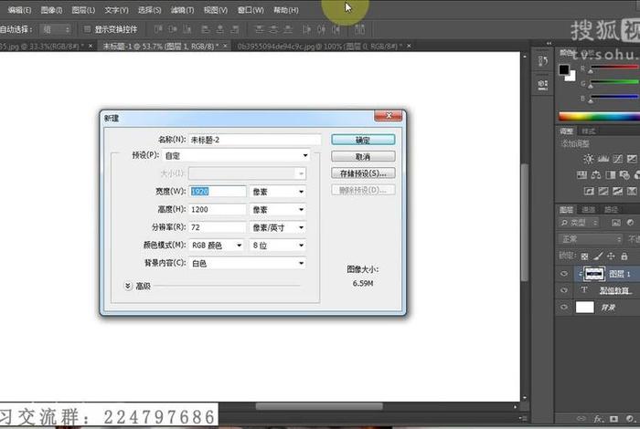Click the lock transparent pixels icon
640x429 pixels.
click(584, 256)
